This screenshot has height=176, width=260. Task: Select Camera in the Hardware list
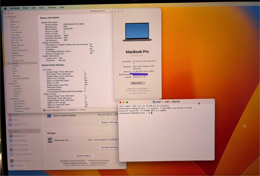point(14,30)
